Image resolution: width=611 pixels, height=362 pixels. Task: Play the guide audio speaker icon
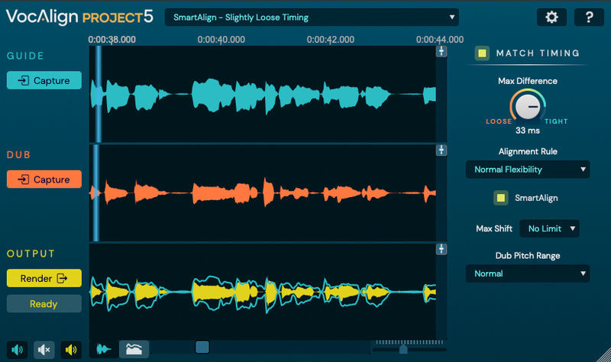coord(17,350)
